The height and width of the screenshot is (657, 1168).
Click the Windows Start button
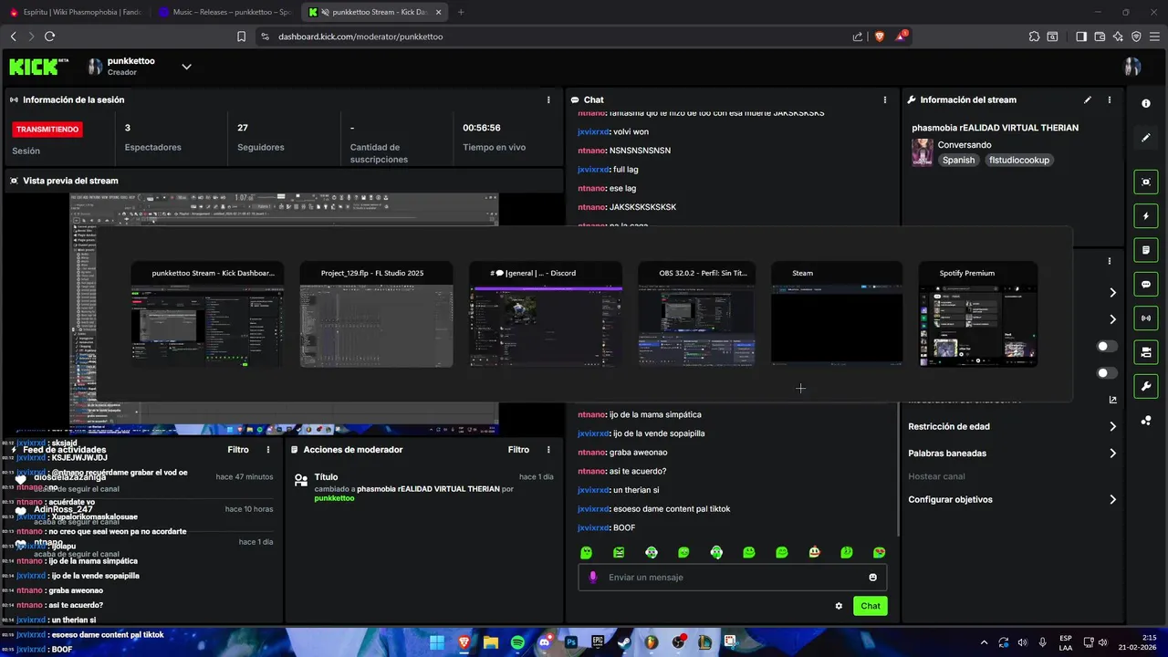437,642
